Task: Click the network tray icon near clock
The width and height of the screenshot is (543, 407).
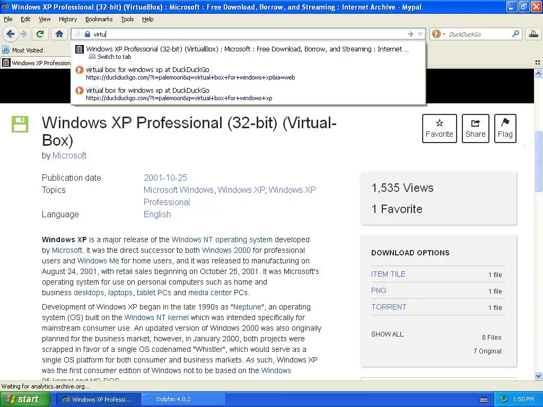Action: (504, 400)
